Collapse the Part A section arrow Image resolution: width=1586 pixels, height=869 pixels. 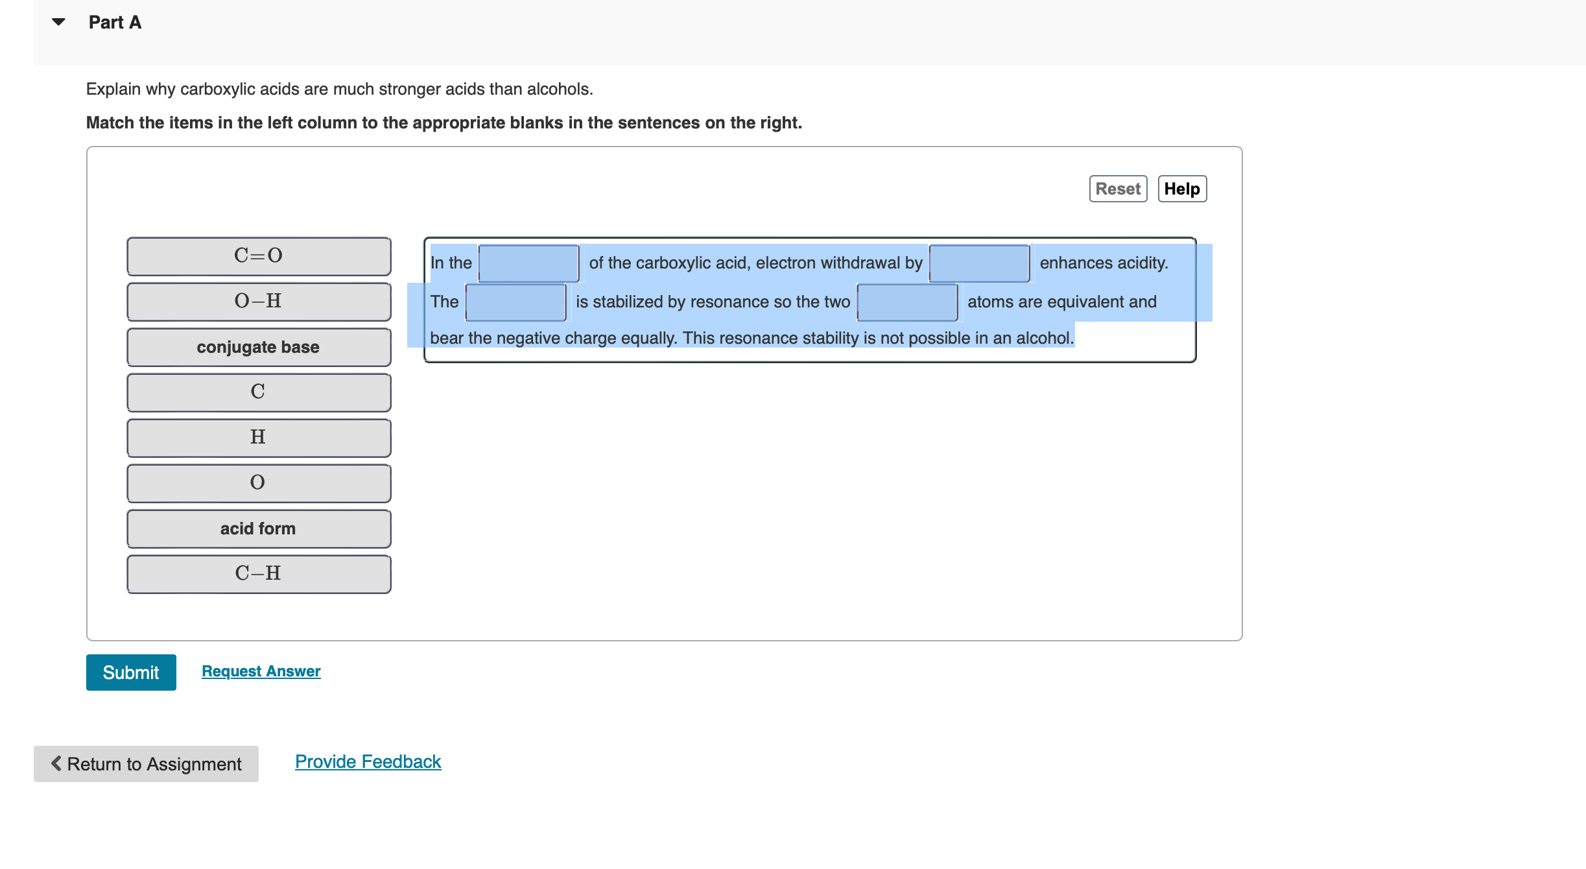[x=58, y=22]
